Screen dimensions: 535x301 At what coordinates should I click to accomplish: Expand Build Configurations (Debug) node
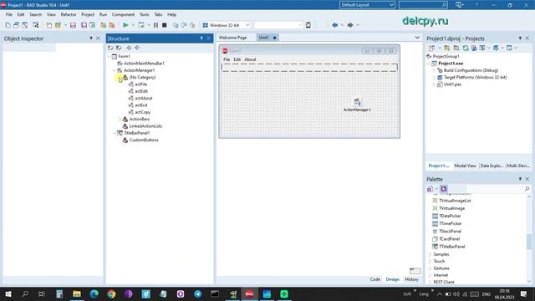coord(434,70)
